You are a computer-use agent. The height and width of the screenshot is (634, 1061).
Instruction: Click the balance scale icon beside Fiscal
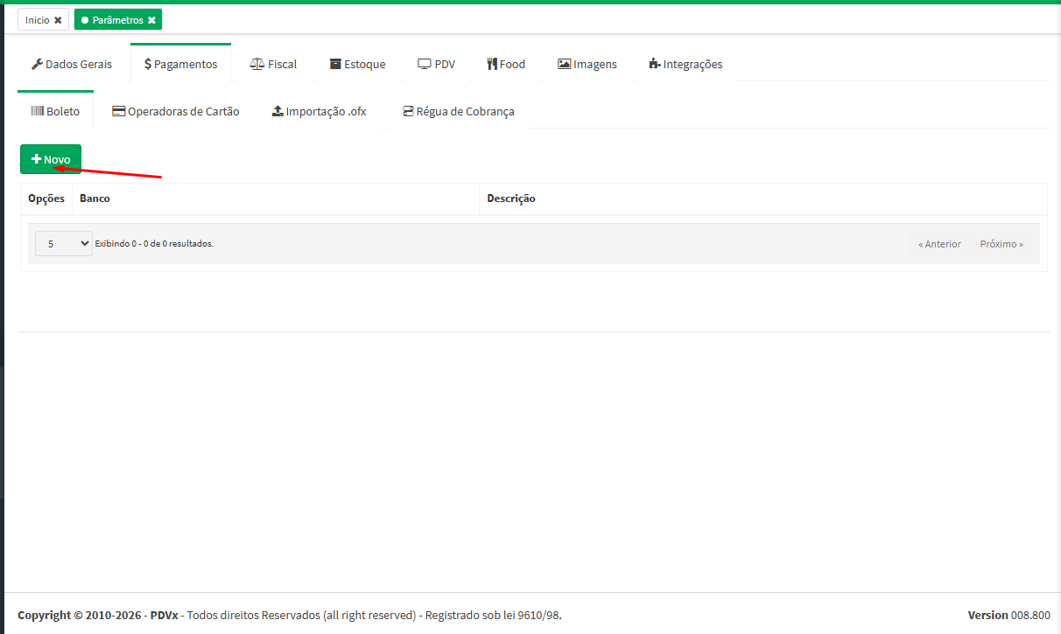[x=257, y=64]
